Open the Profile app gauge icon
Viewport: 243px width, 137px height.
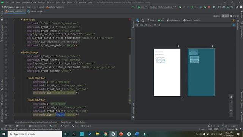click(201, 7)
